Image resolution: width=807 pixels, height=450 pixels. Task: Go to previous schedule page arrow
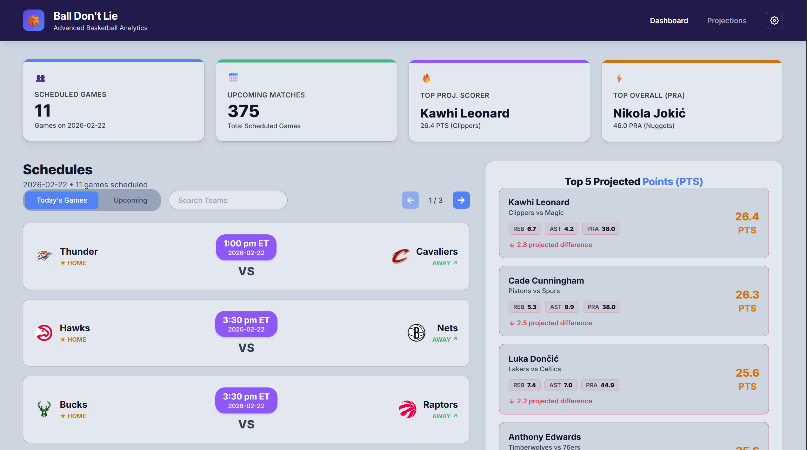[410, 200]
